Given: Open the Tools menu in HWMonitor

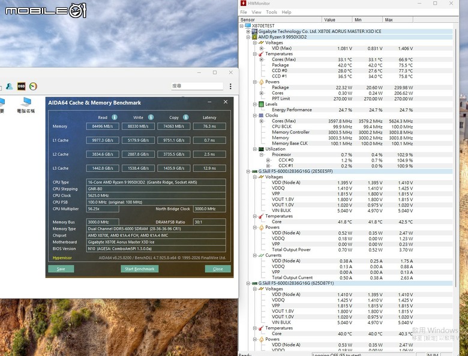Looking at the screenshot, I should 271,12.
